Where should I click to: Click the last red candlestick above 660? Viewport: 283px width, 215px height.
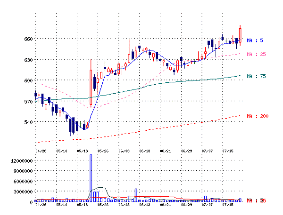pos(240,35)
